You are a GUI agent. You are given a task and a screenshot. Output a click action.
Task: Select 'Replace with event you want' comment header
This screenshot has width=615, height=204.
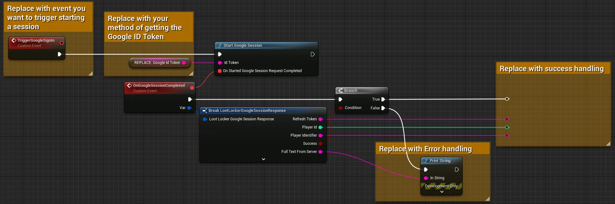[x=48, y=17]
